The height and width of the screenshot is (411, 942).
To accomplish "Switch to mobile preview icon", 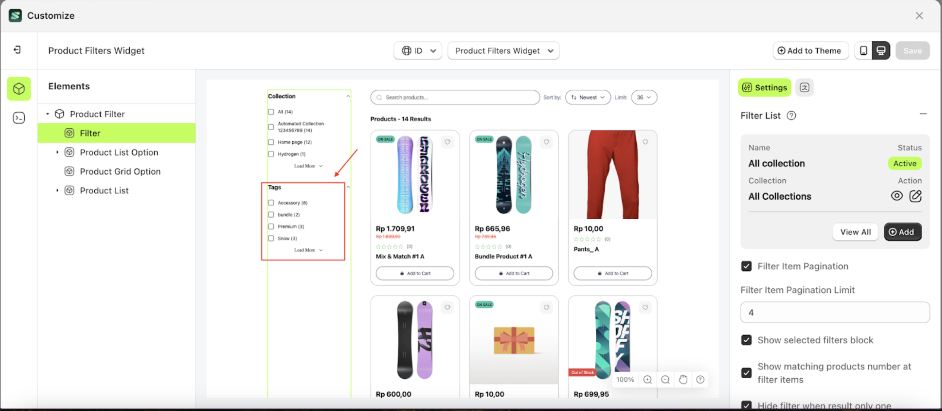I will pos(863,51).
